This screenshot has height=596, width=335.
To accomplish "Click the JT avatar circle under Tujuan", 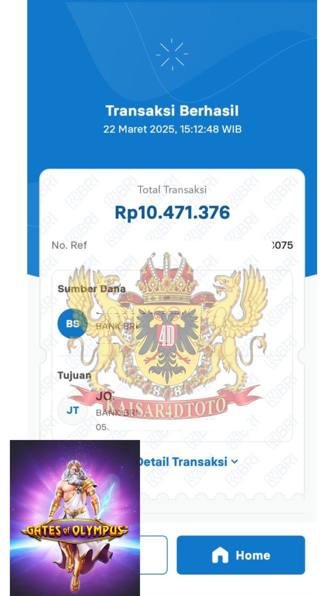I will [73, 410].
